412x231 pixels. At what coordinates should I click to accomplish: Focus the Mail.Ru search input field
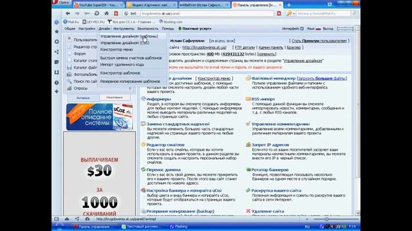pos(324,13)
